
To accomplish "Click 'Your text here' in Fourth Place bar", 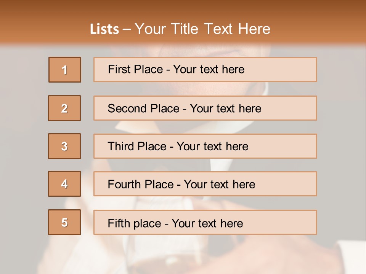I will click(x=220, y=184).
